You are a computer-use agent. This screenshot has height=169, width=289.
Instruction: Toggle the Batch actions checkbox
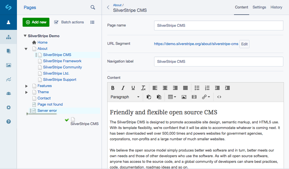[x=56, y=22]
